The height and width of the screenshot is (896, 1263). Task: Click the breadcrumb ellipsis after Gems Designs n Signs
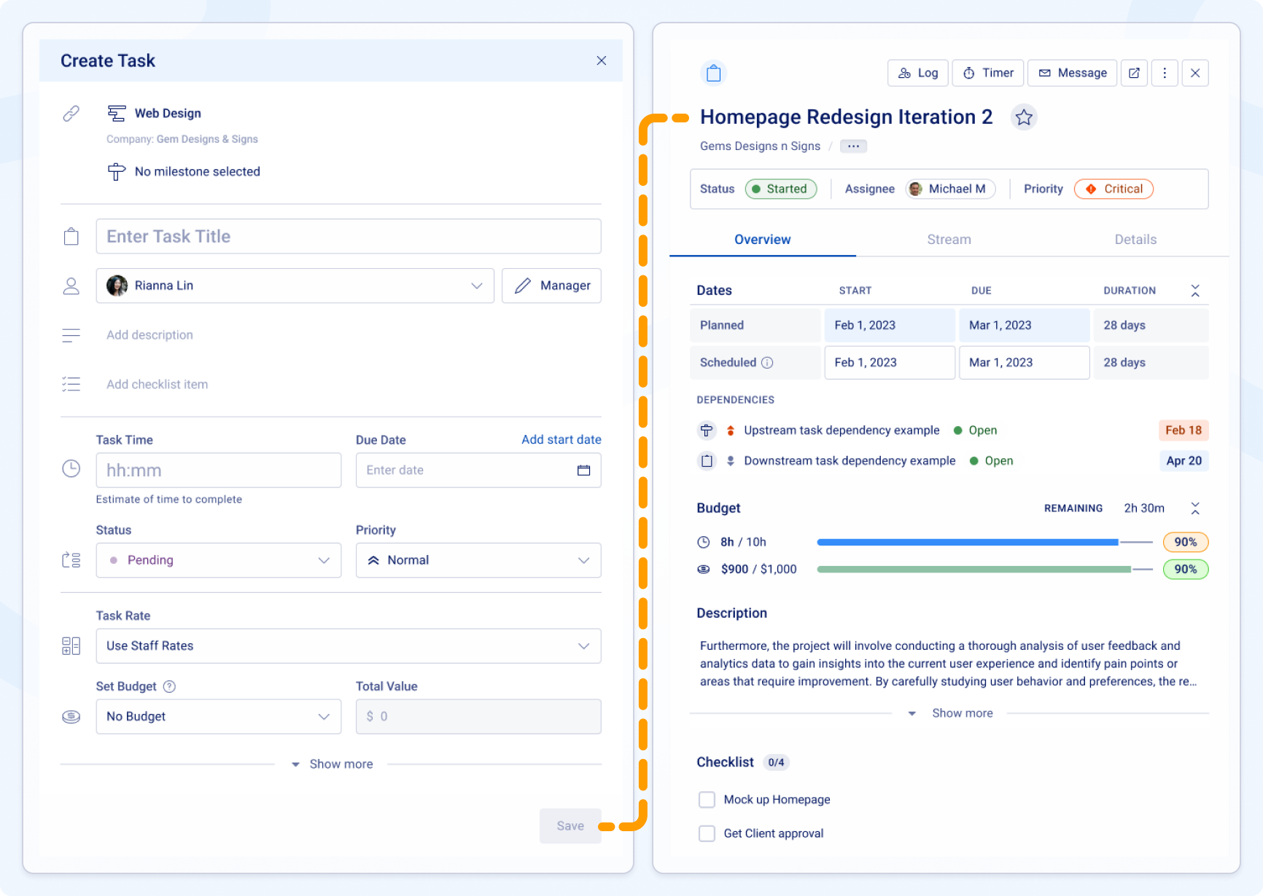pos(853,146)
